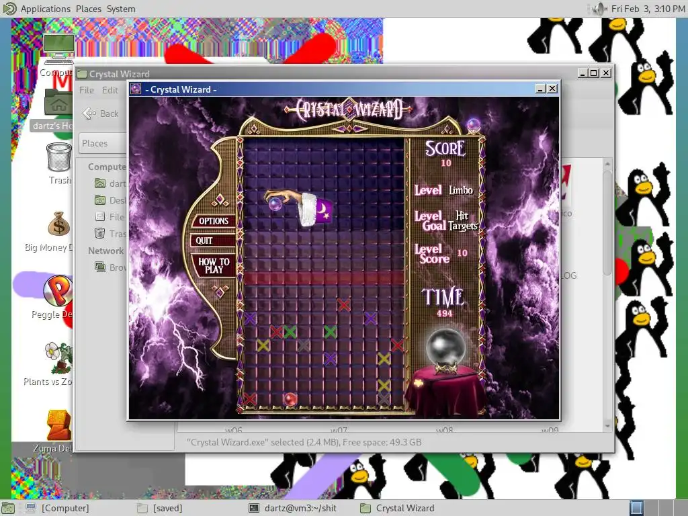Open Edit menu in file manager window
Screen dimensions: 688x516
(x=110, y=90)
